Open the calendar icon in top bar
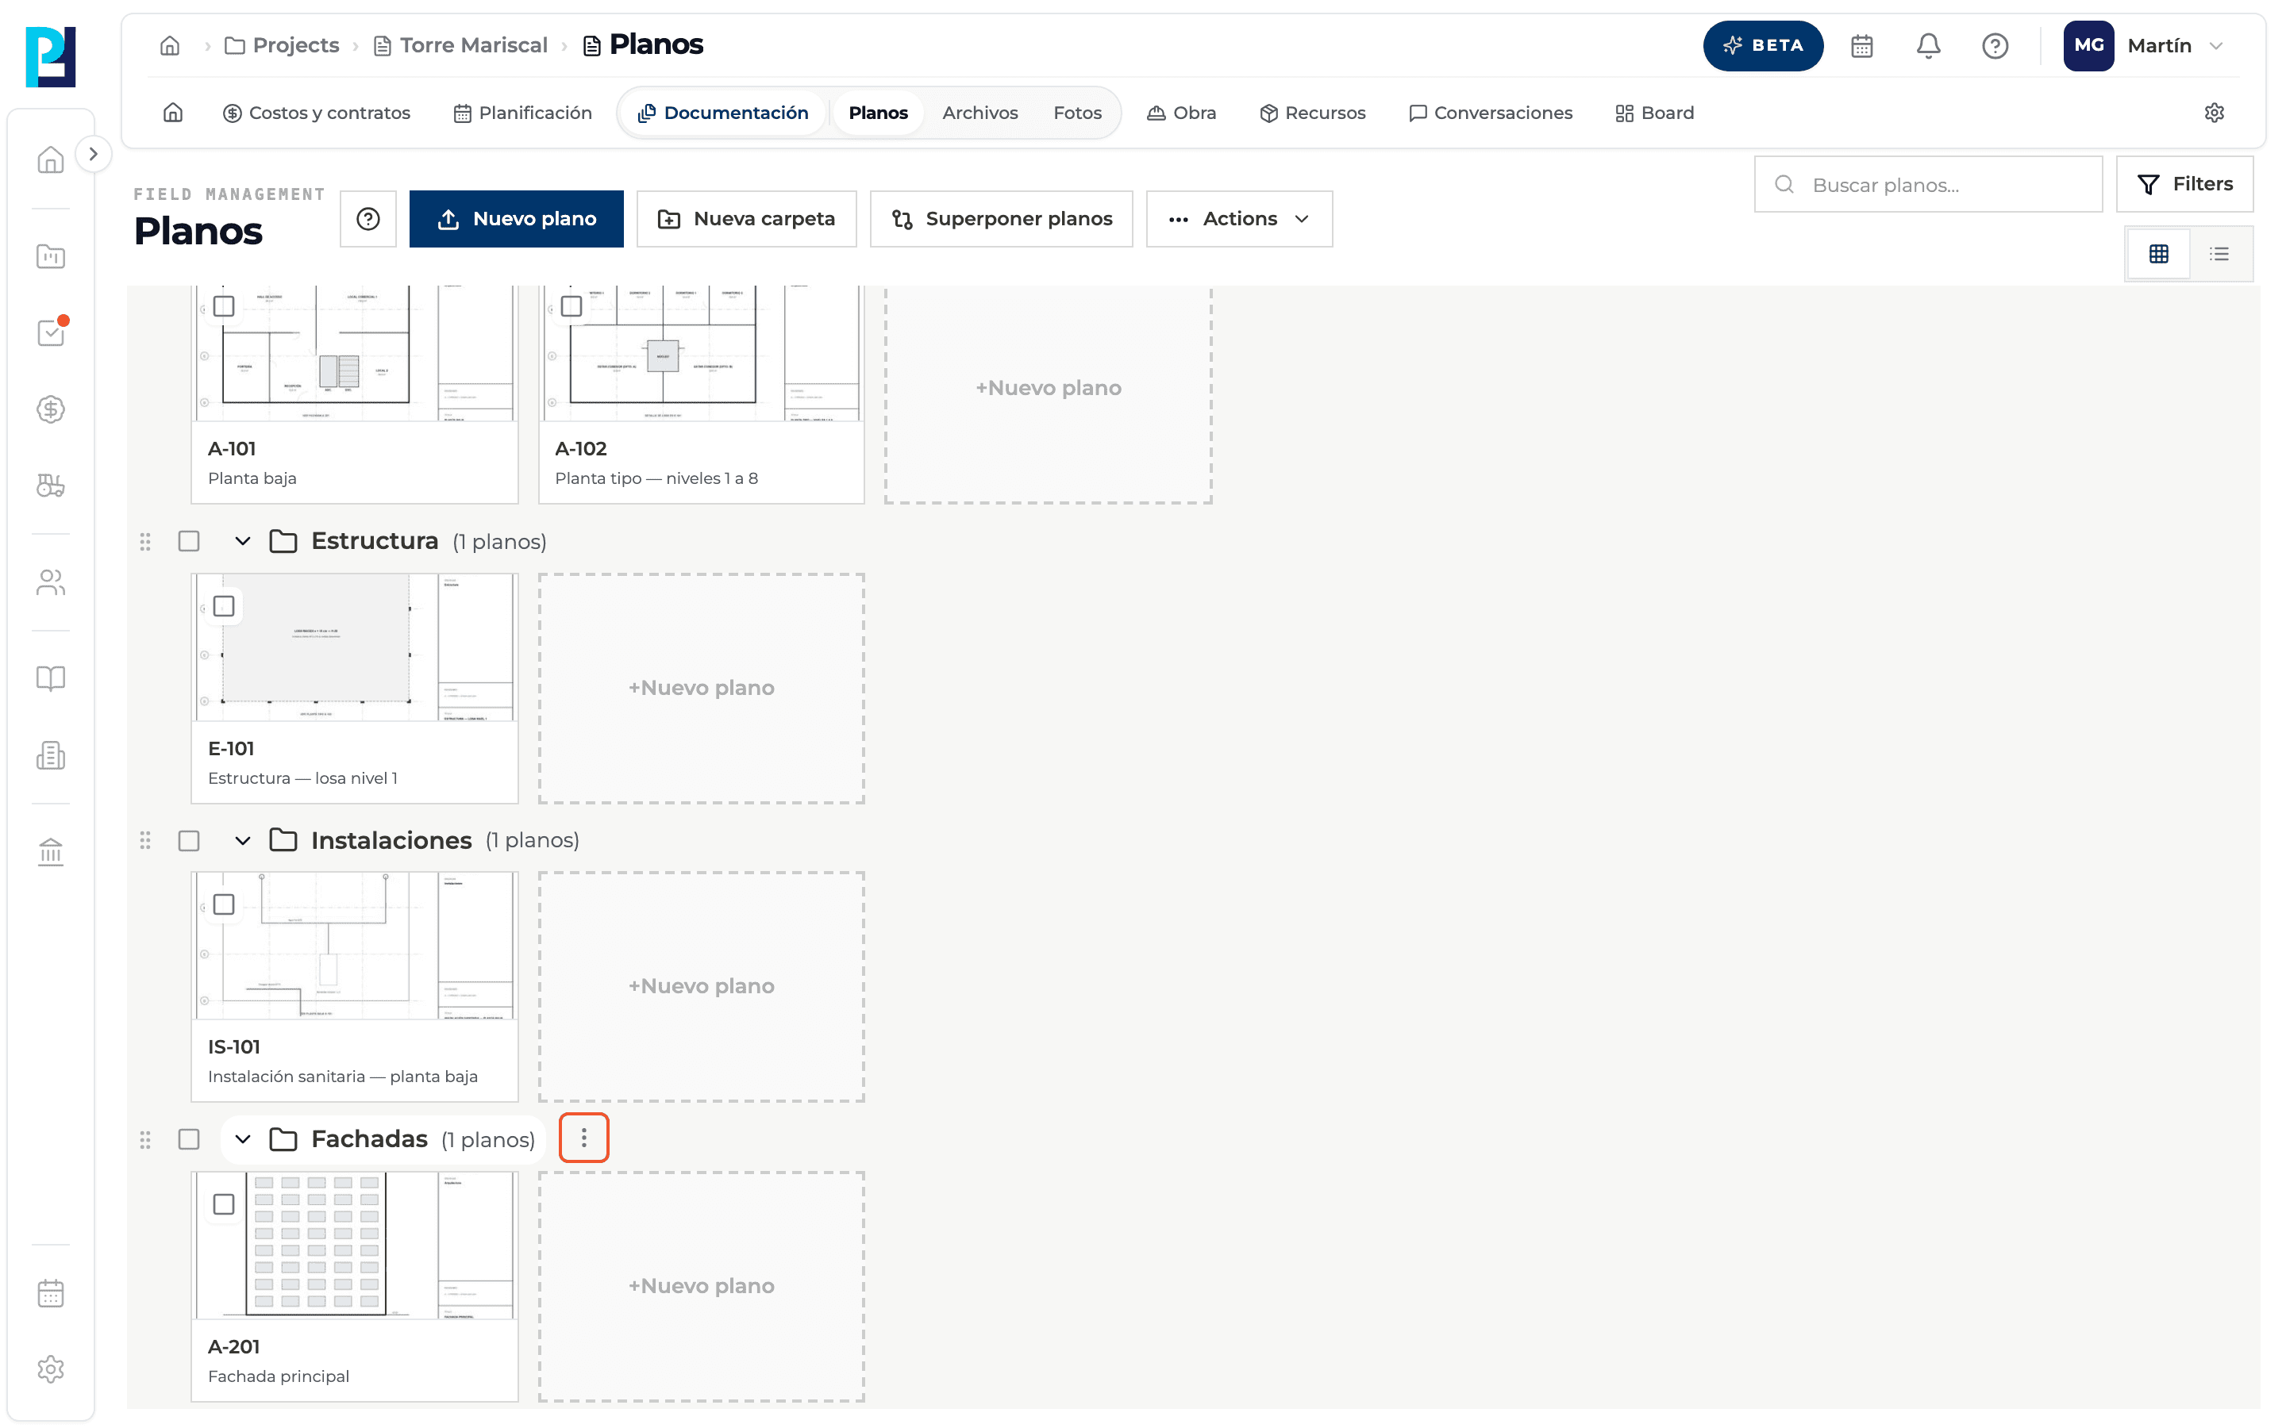The height and width of the screenshot is (1428, 2286). point(1861,45)
